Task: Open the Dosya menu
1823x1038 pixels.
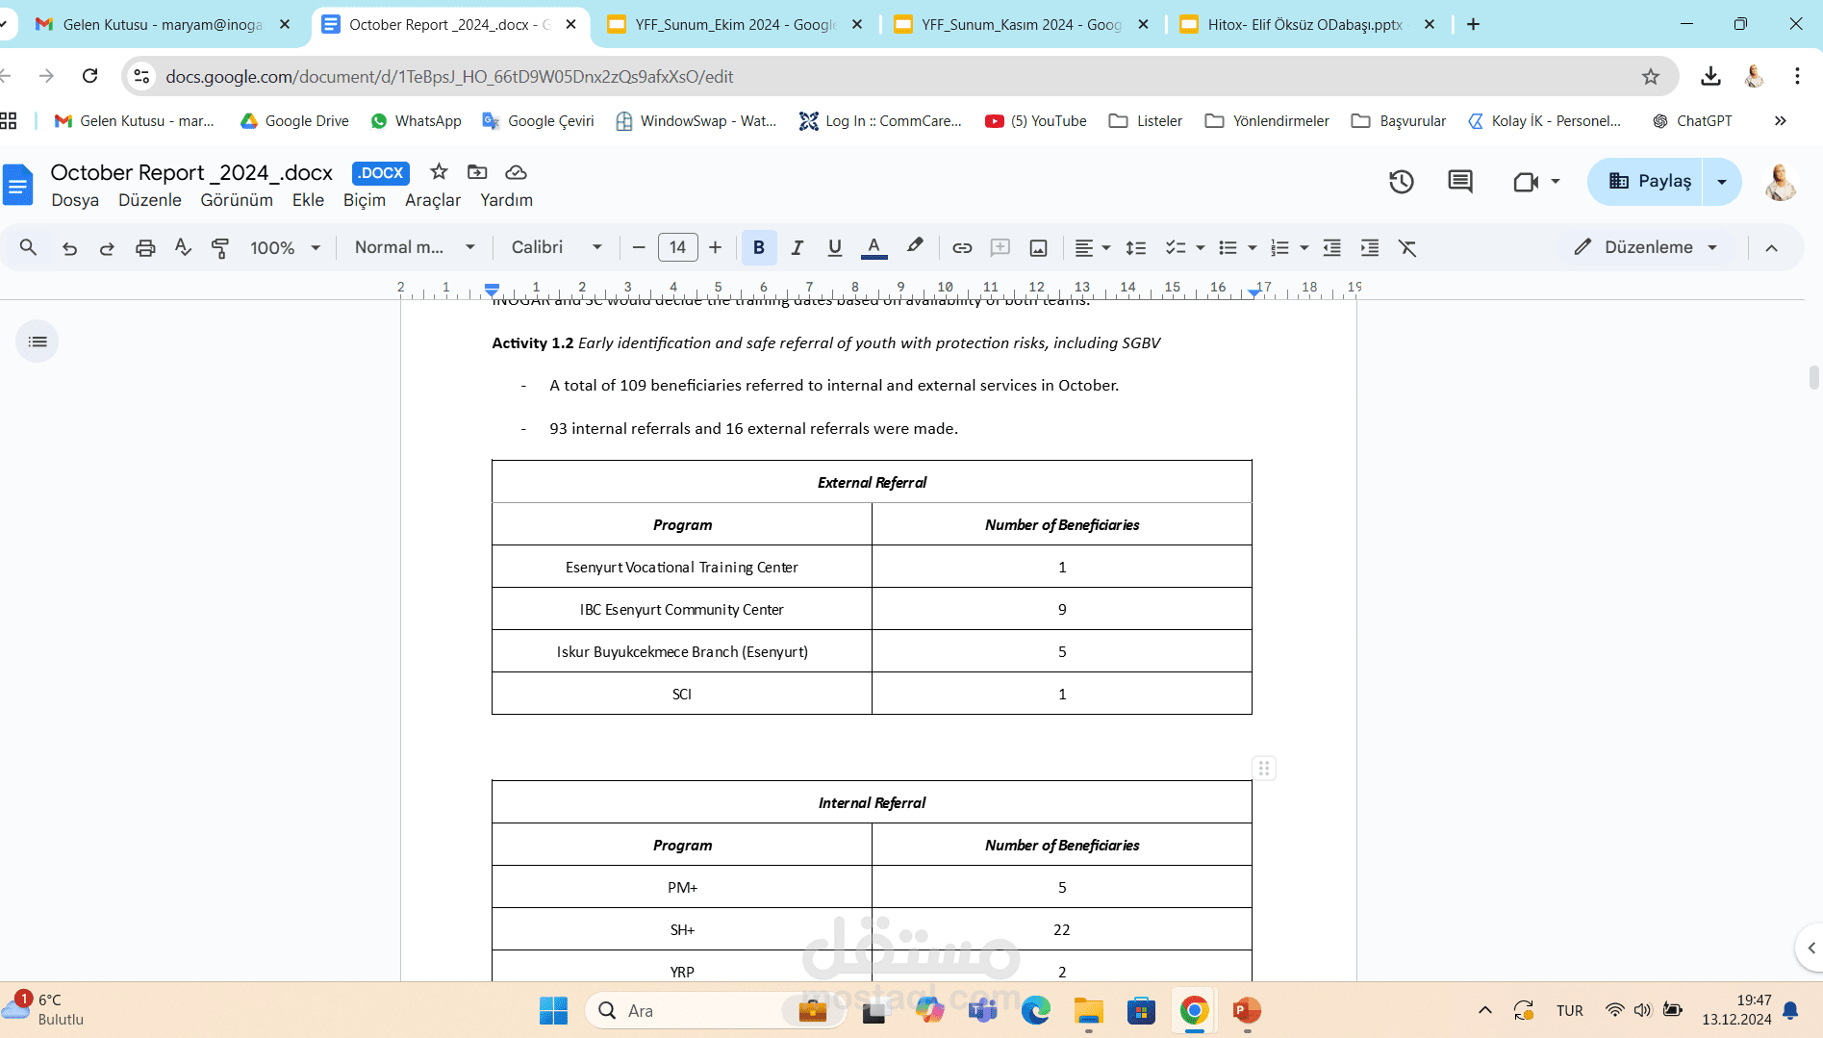Action: tap(75, 200)
